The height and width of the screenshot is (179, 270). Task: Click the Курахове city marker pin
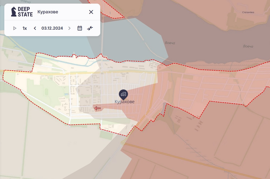coord(123,94)
